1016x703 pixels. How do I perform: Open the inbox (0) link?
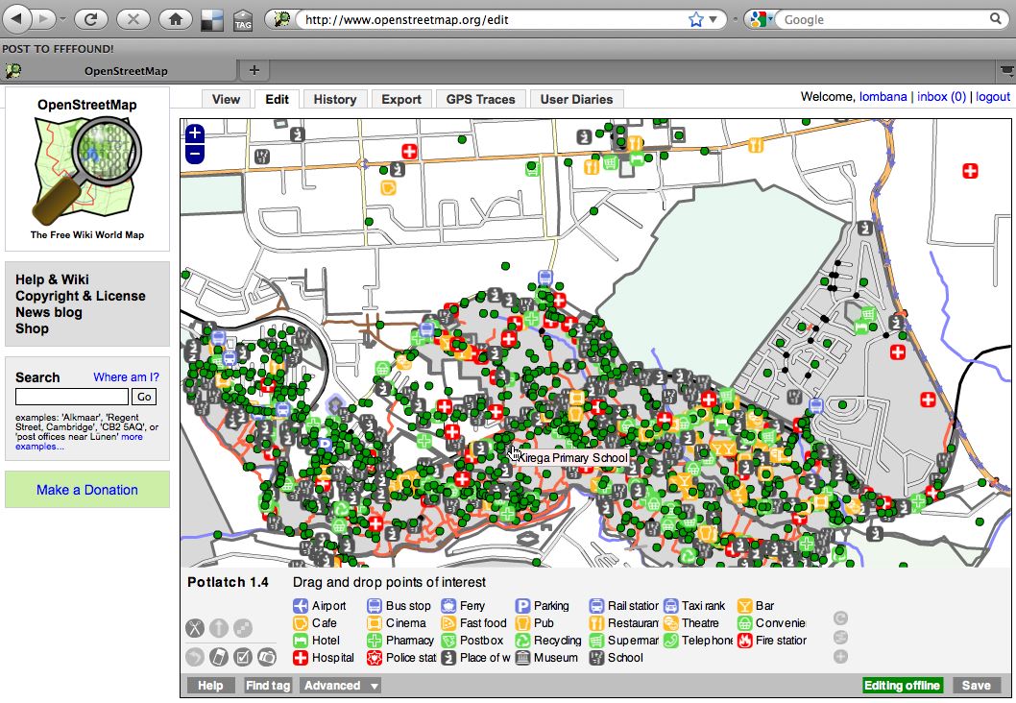click(941, 97)
